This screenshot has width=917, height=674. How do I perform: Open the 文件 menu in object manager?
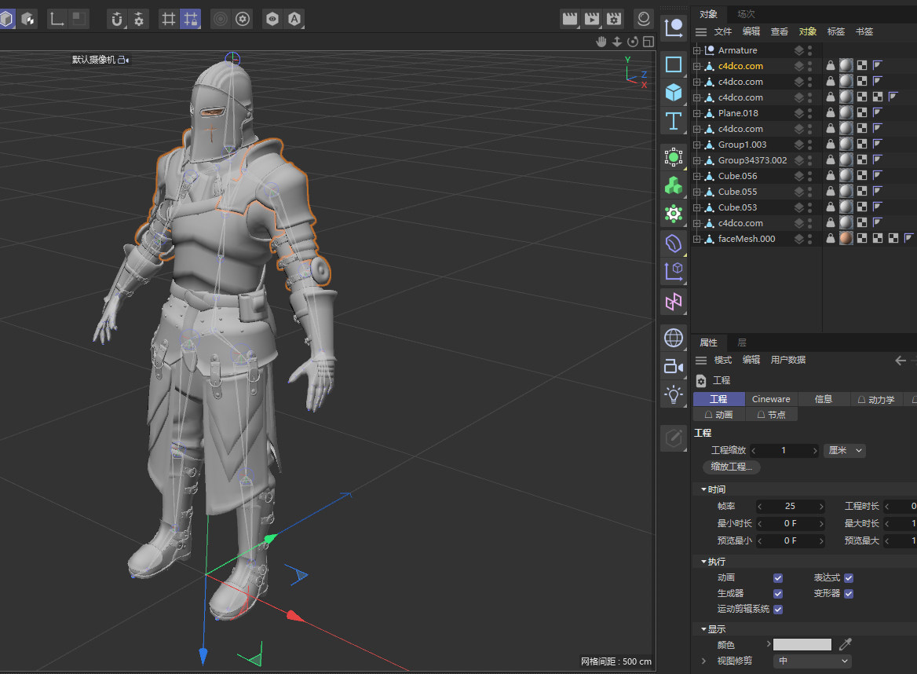click(x=723, y=31)
